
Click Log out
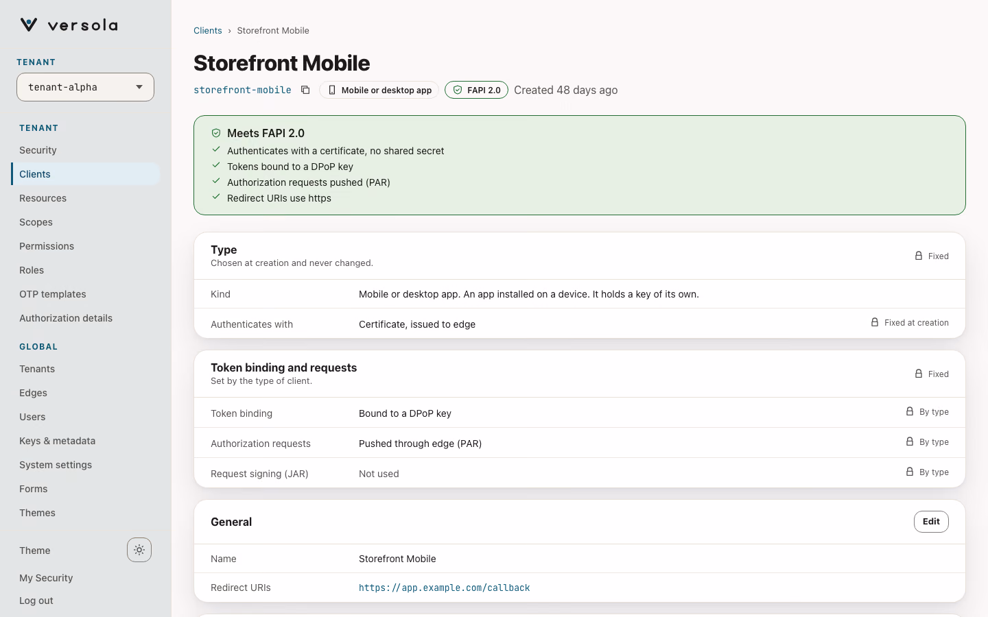pos(36,601)
